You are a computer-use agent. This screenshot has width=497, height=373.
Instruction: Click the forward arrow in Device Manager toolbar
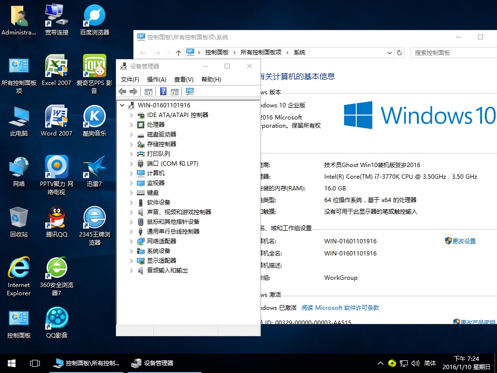pos(133,92)
